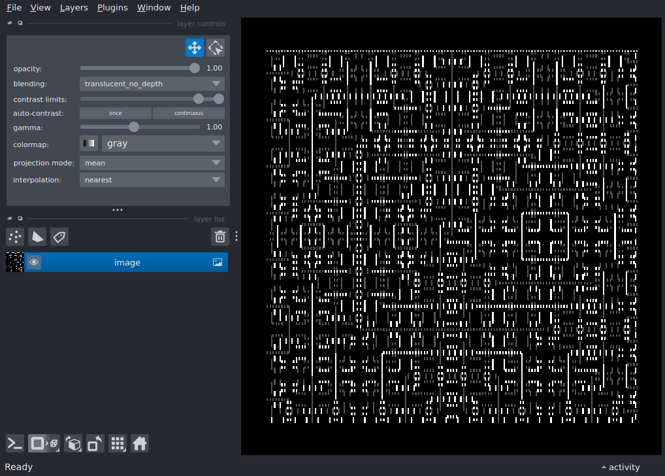665x476 pixels.
Task: Toggle grid mode view
Action: tap(118, 444)
